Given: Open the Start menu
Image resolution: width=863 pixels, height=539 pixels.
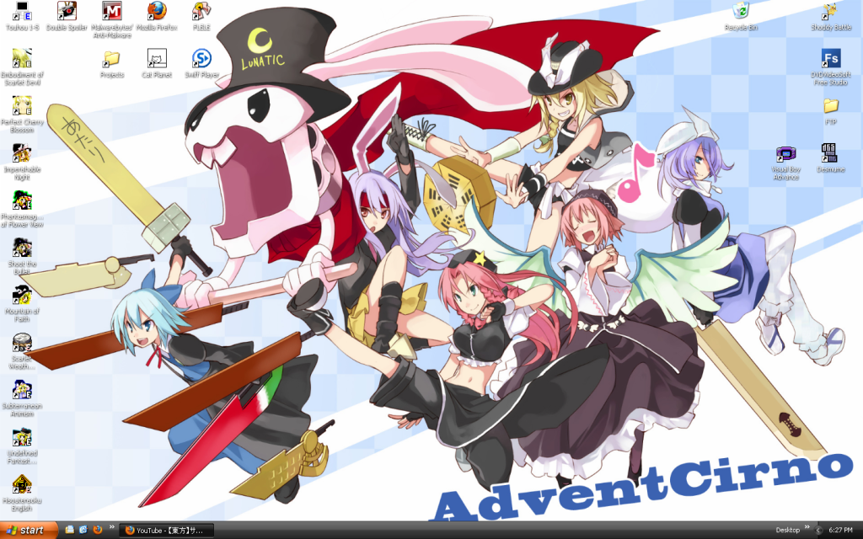Looking at the screenshot, I should point(29,531).
